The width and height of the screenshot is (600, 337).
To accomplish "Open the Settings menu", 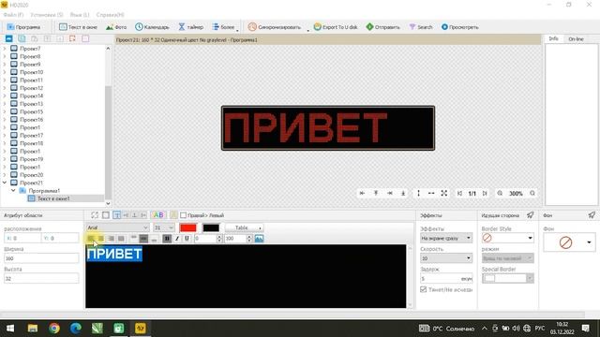I will [46, 15].
